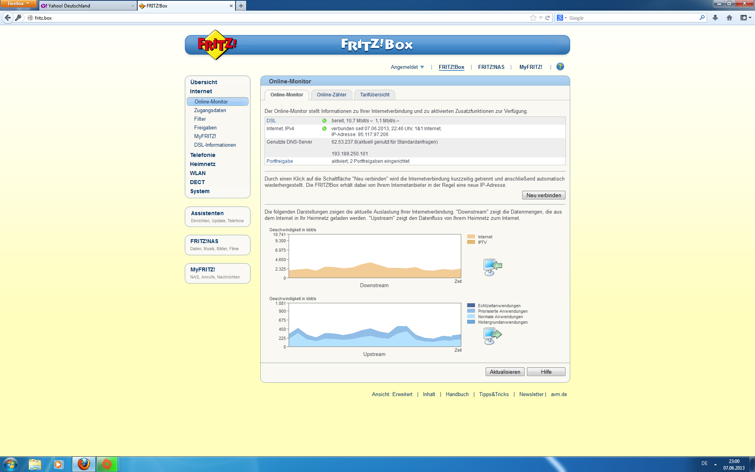Click the Firefox home icon
Viewport: 755px width, 472px height.
[x=729, y=18]
